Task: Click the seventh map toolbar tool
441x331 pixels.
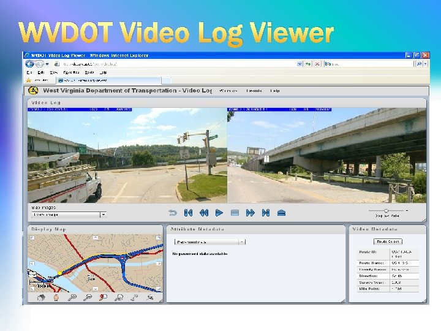Action: (134, 297)
